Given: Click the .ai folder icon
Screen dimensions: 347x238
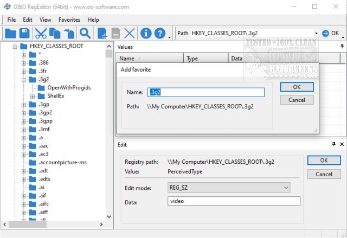Looking at the screenshot, I should (33, 188).
